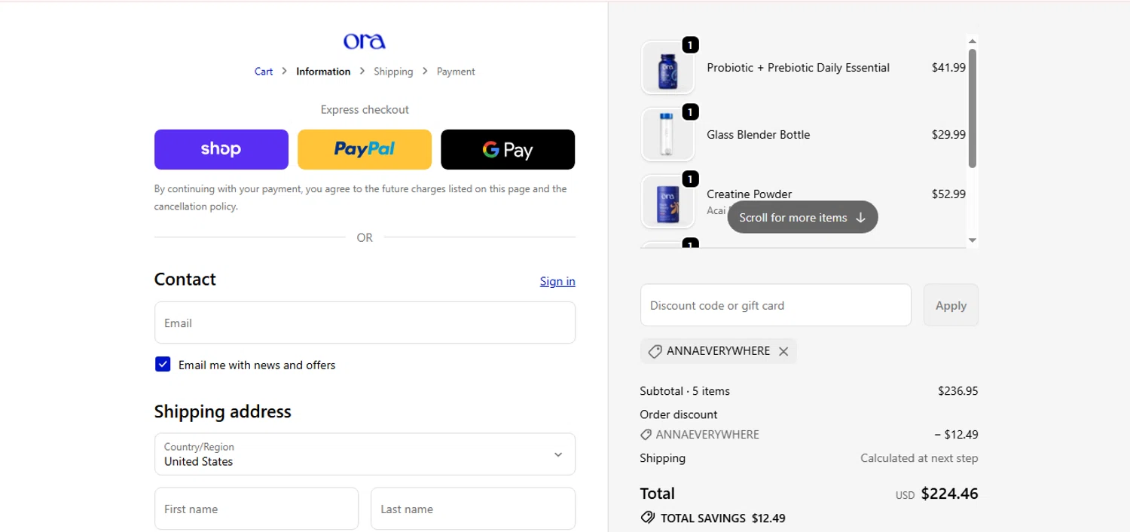Click the Sign in link
Image resolution: width=1130 pixels, height=532 pixels.
click(x=557, y=281)
